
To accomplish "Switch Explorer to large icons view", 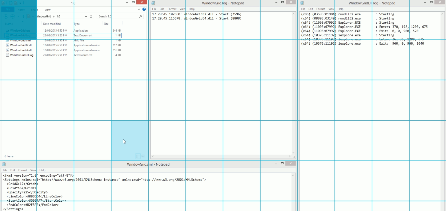I will [x=143, y=156].
